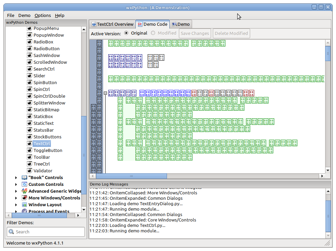The image size is (336, 251).
Task: Expand the Window Layout tree category
Action: point(16,205)
